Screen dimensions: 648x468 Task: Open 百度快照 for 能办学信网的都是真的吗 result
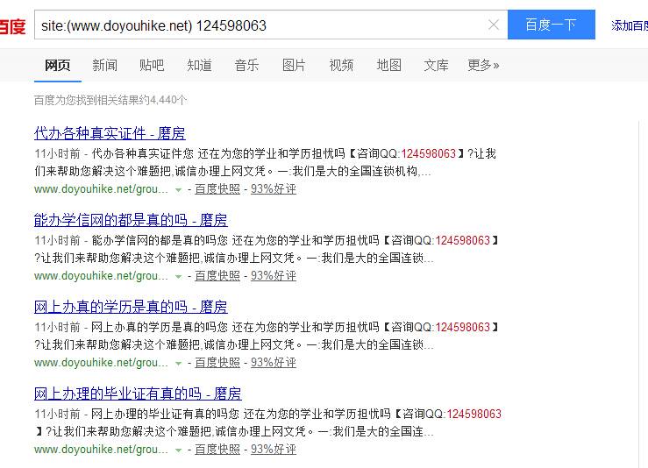point(217,276)
